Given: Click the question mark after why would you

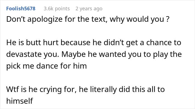Looking at the screenshot, I should 168,19.
